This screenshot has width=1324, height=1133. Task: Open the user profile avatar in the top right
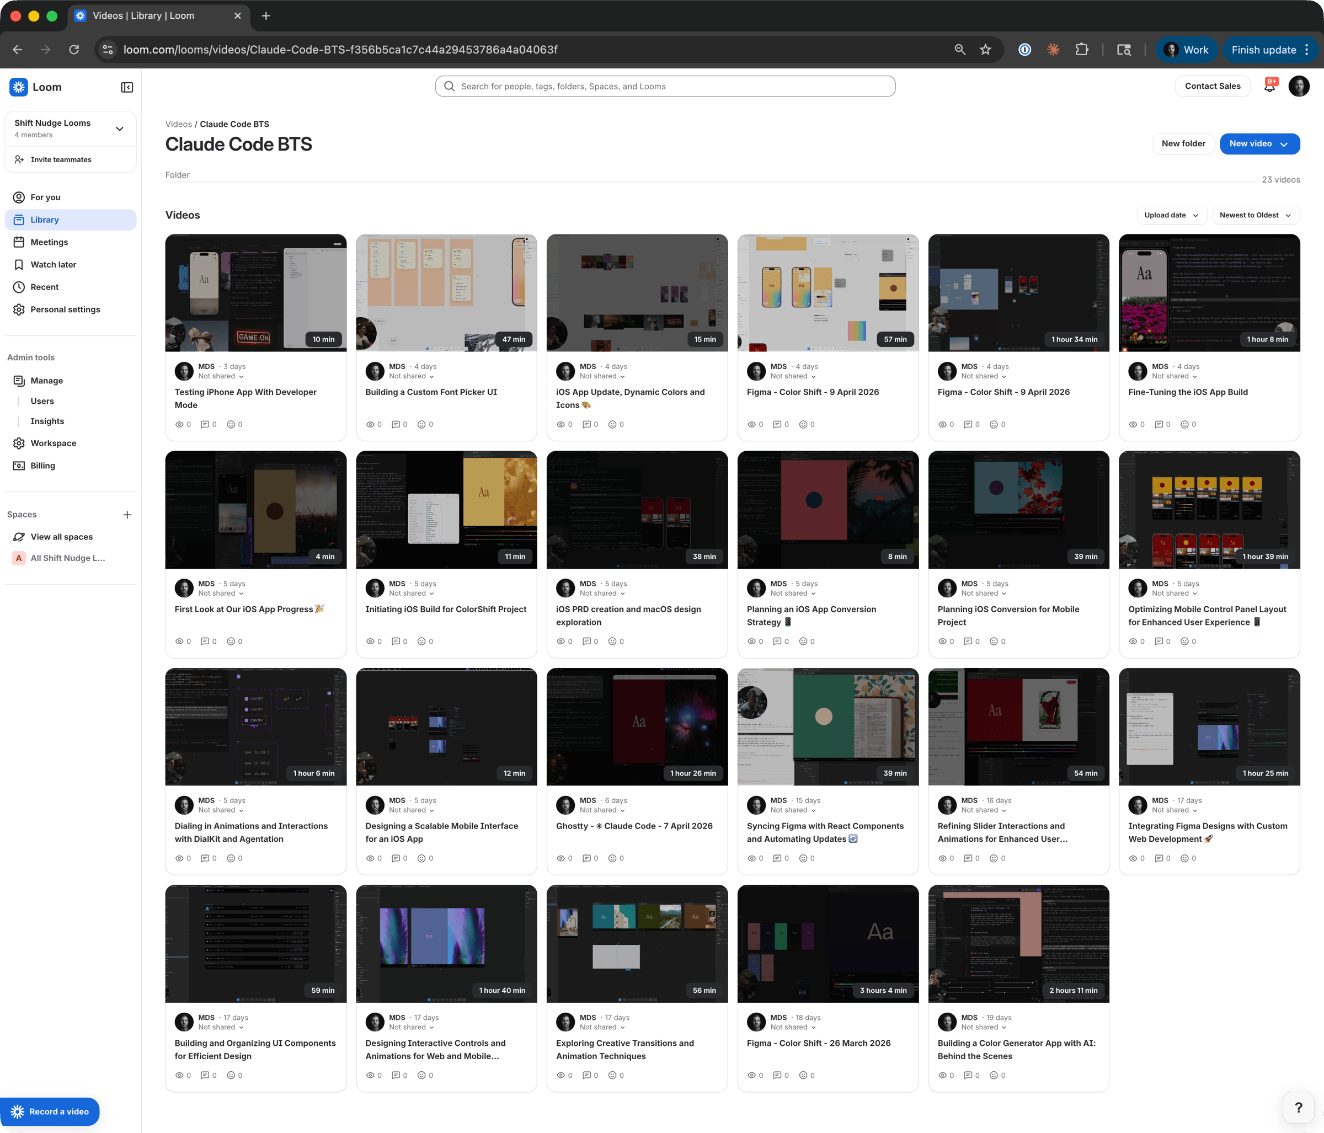[1299, 86]
